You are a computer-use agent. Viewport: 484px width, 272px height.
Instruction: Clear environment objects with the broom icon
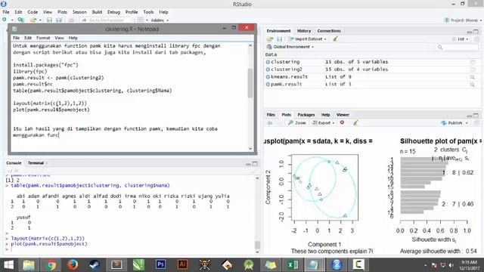tap(335, 39)
